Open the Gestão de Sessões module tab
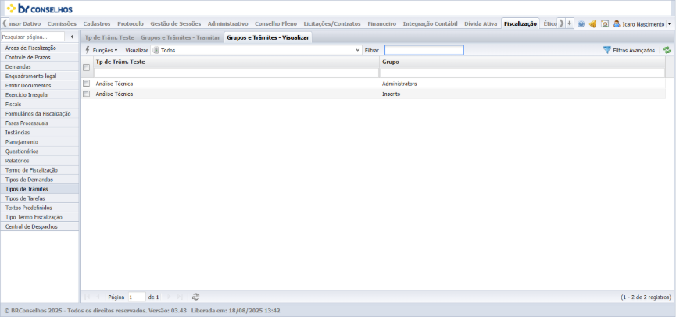 (176, 23)
